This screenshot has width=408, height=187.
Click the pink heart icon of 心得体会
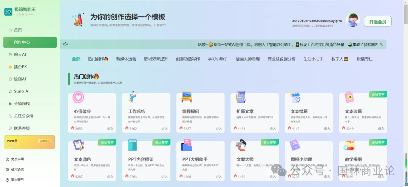point(78,97)
